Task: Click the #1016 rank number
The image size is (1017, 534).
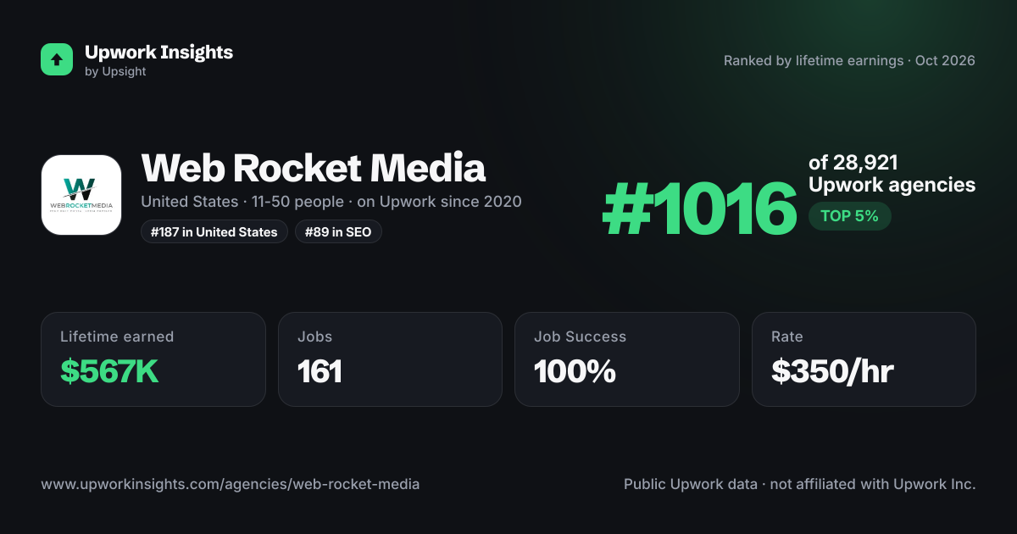Action: [699, 210]
